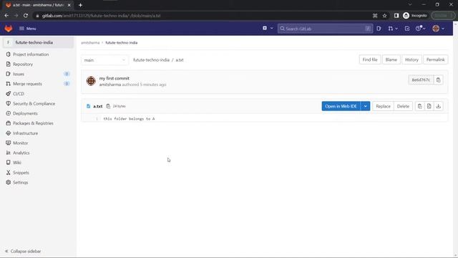Click the text 'this folder belongs to A'
The width and height of the screenshot is (458, 258).
129,119
